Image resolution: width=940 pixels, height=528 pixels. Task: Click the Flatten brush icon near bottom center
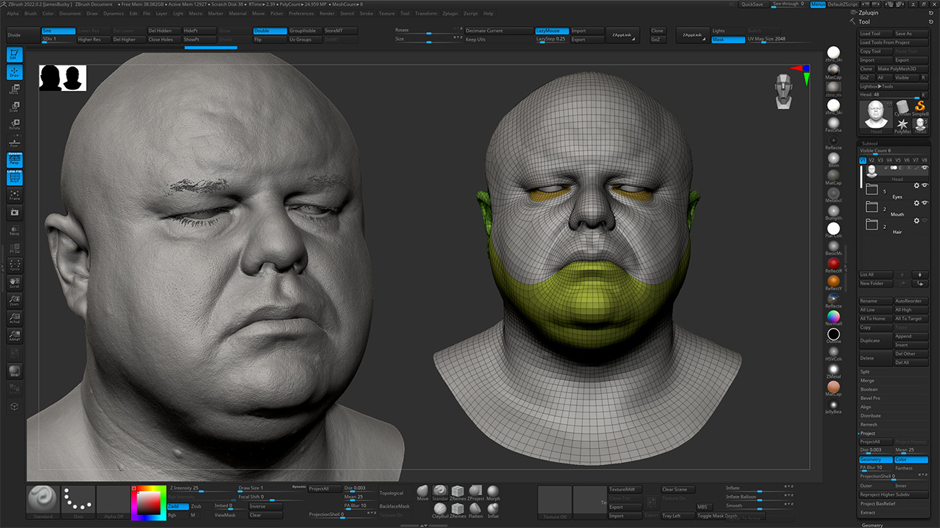coord(476,508)
